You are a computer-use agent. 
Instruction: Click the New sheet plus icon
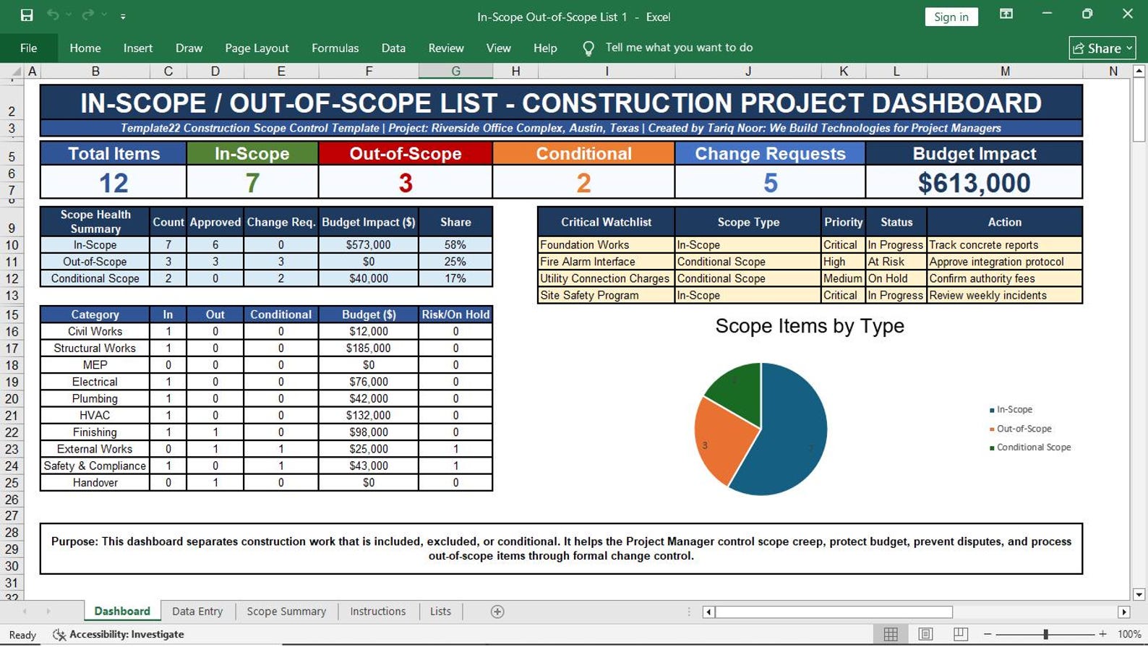[x=497, y=612]
